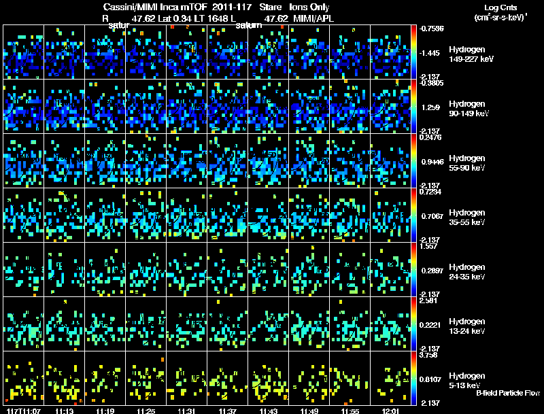Click the '11:25' time axis label
Viewport: 544px width, 414px height.
pos(146,411)
